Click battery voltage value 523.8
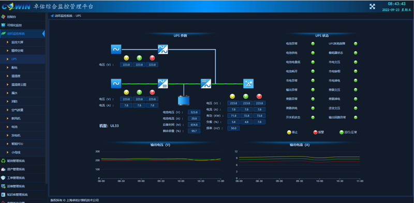The width and height of the screenshot is (414, 203). click(x=194, y=112)
